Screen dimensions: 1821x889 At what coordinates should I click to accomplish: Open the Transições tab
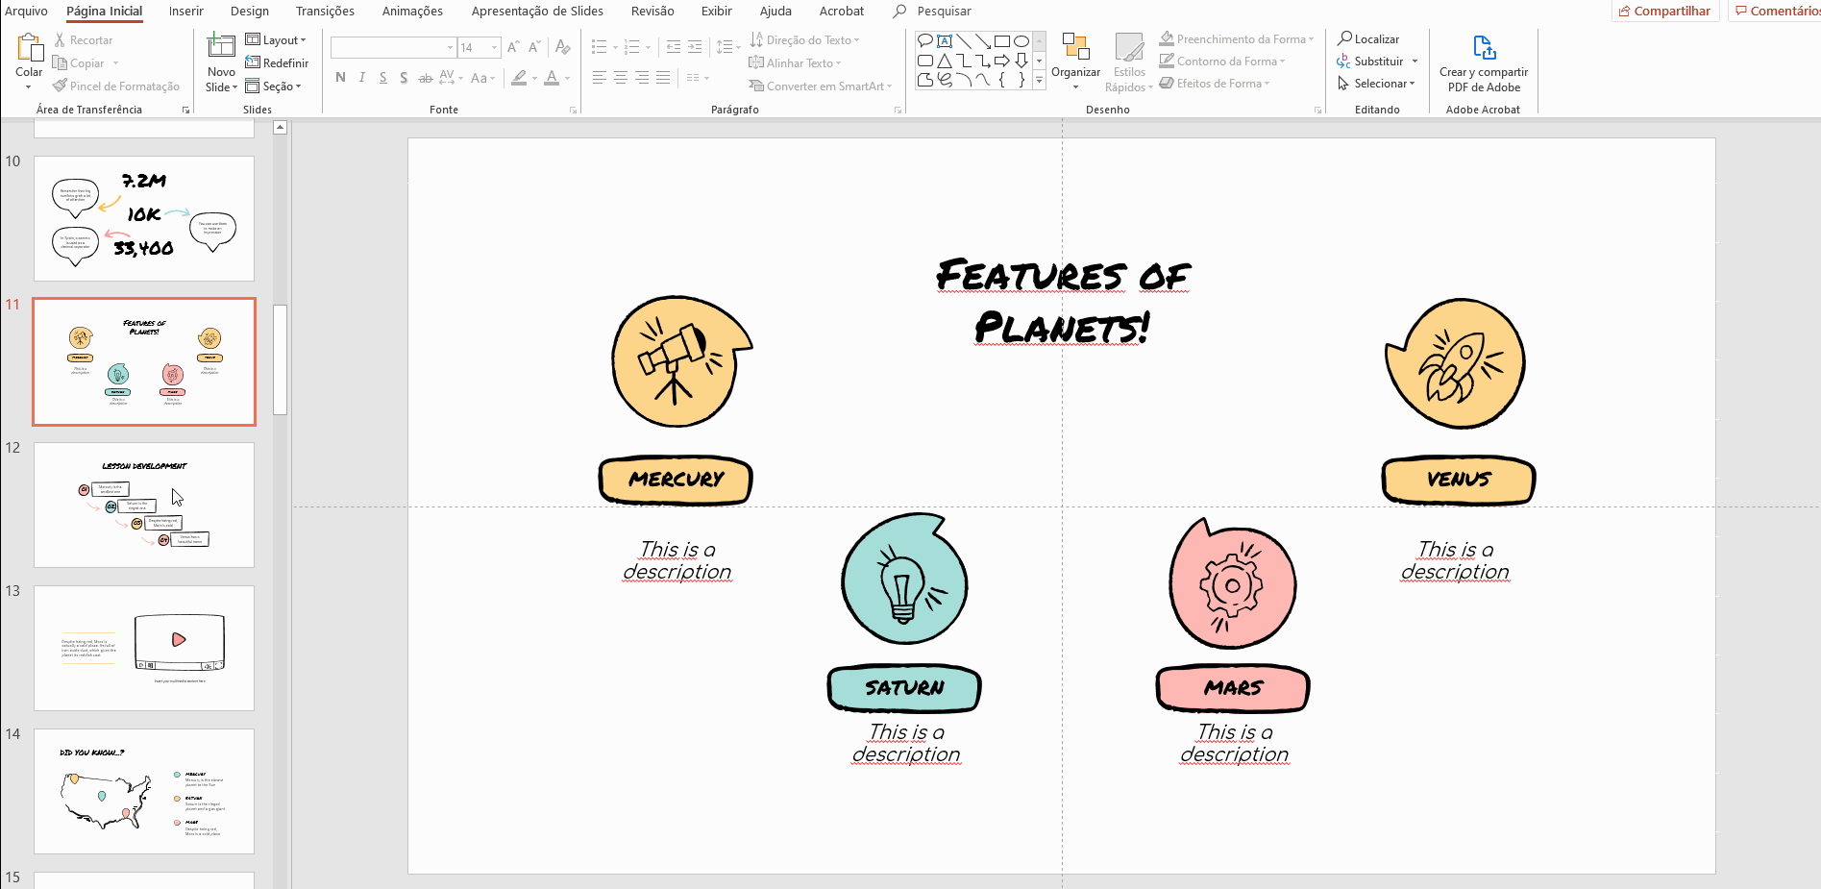[x=325, y=12]
